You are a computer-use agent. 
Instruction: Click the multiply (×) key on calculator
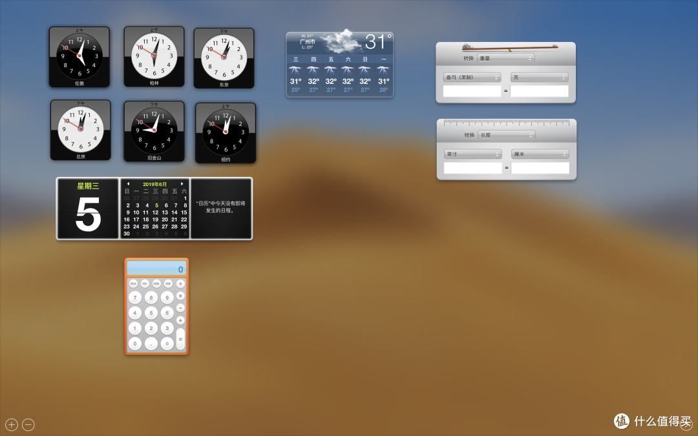coord(180,295)
